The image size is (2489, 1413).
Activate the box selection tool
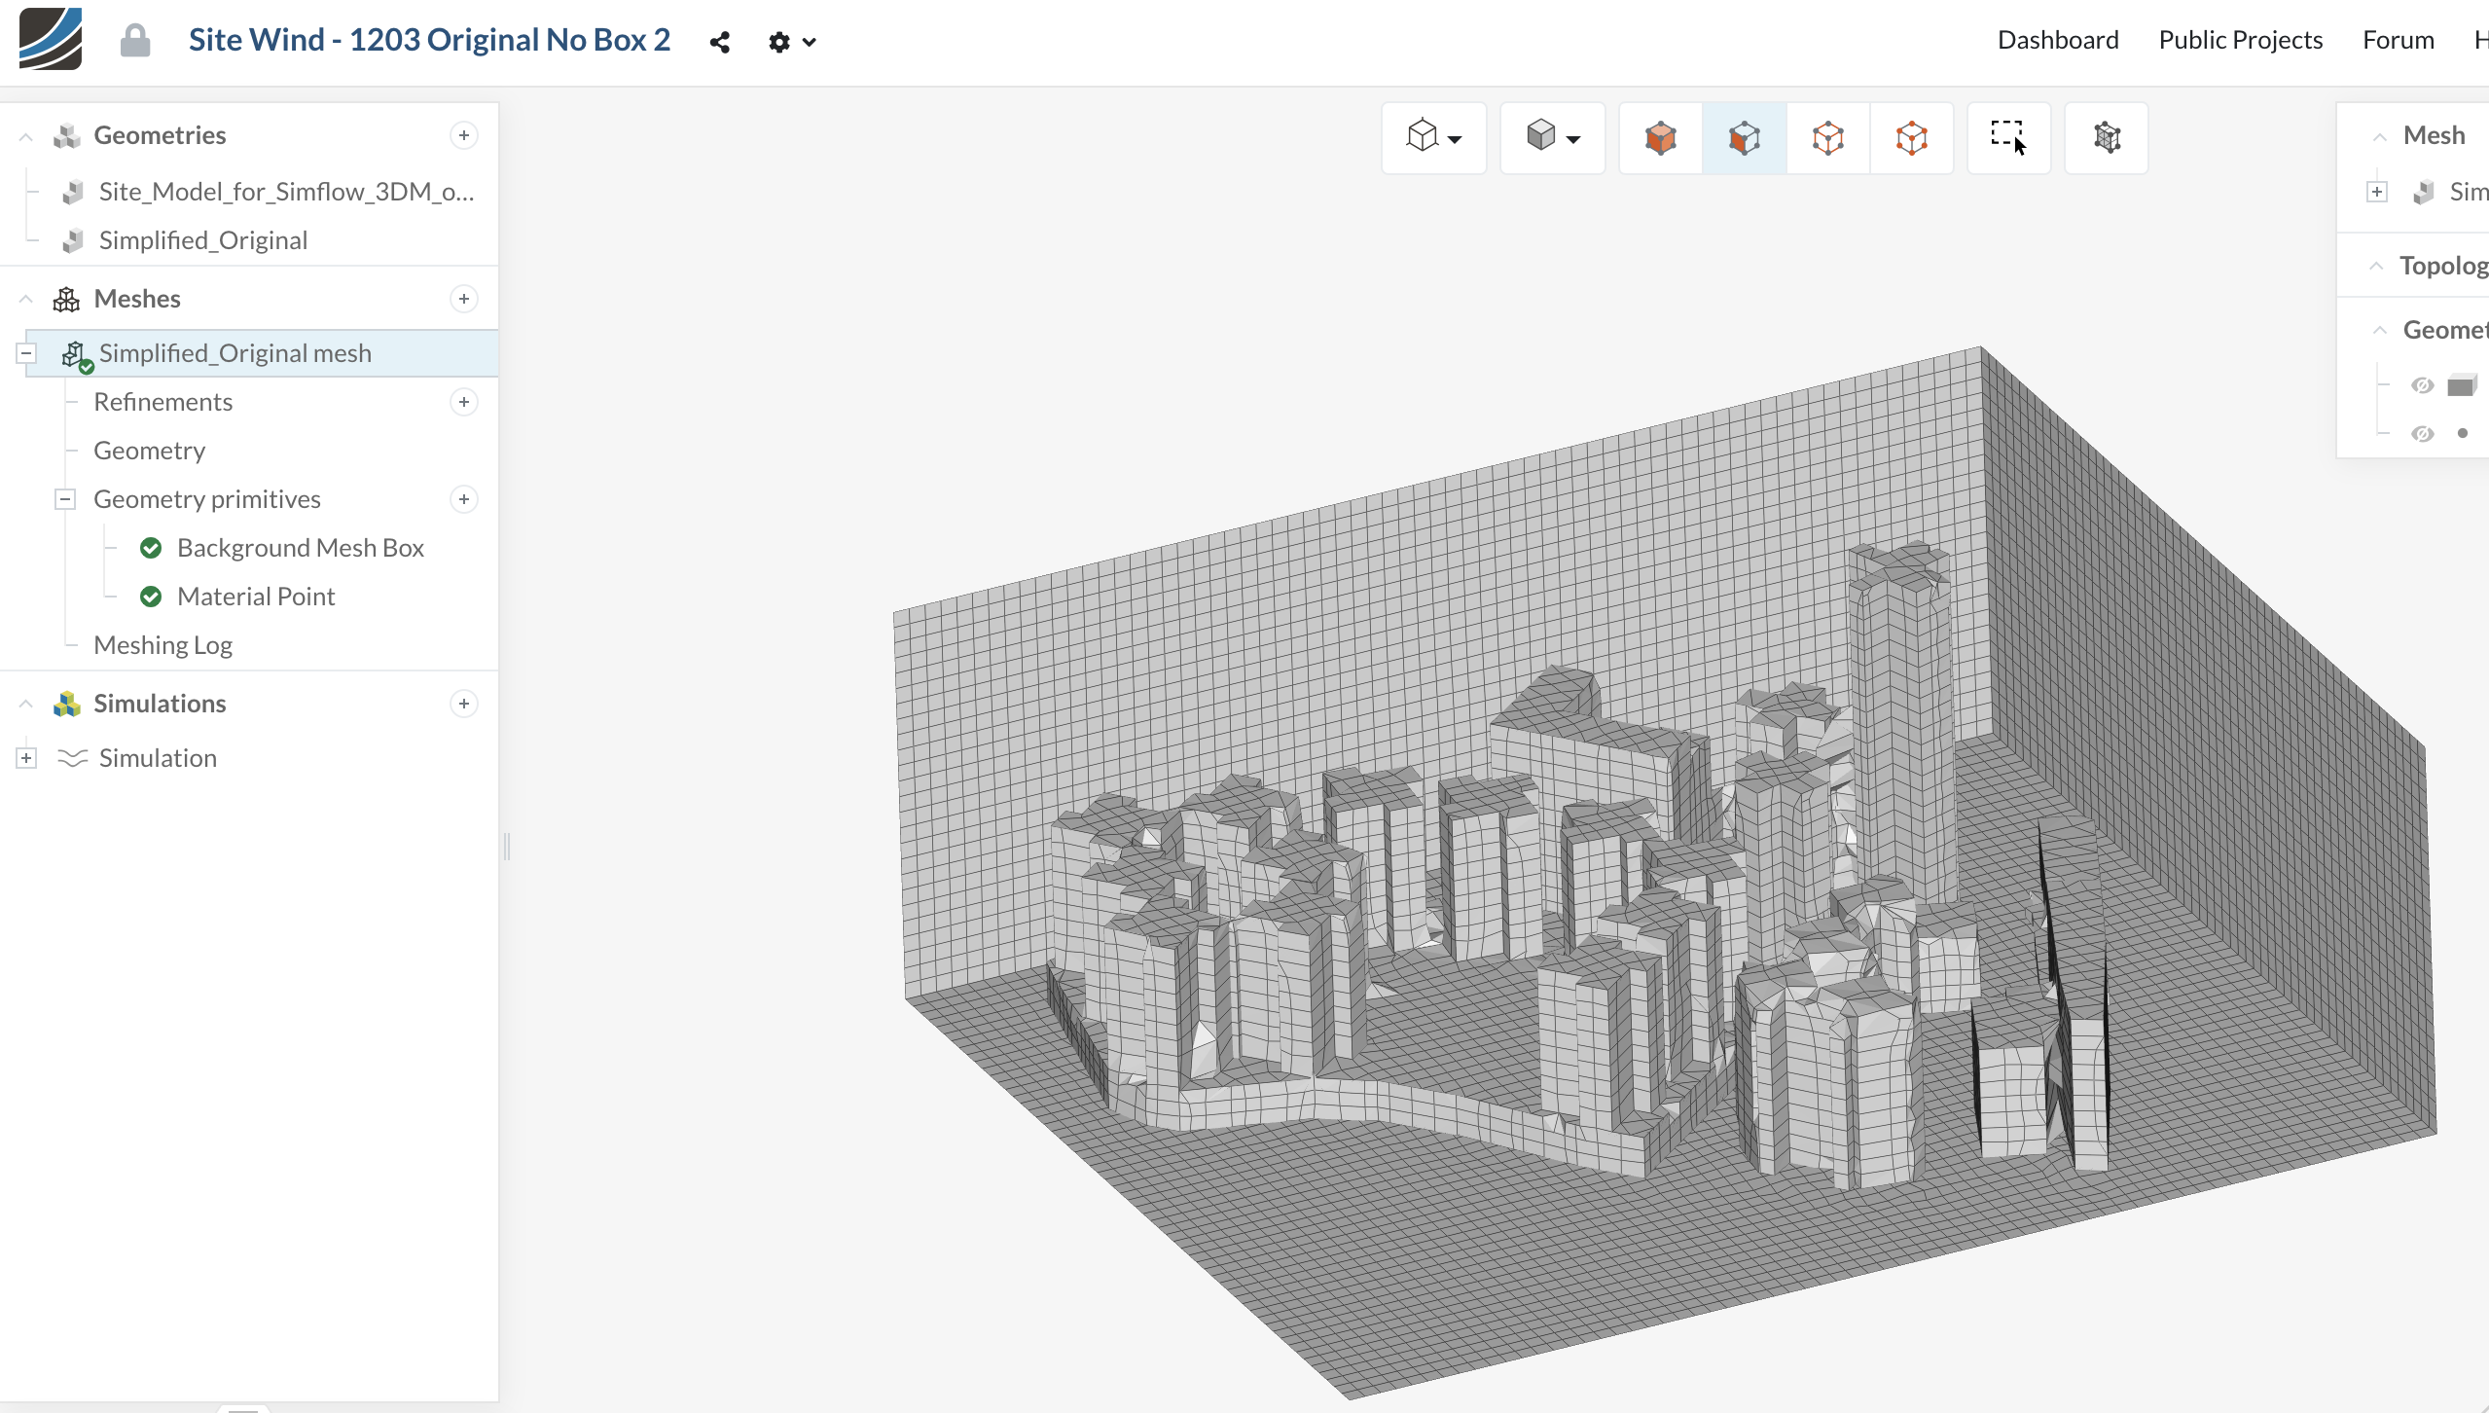[x=2008, y=137]
